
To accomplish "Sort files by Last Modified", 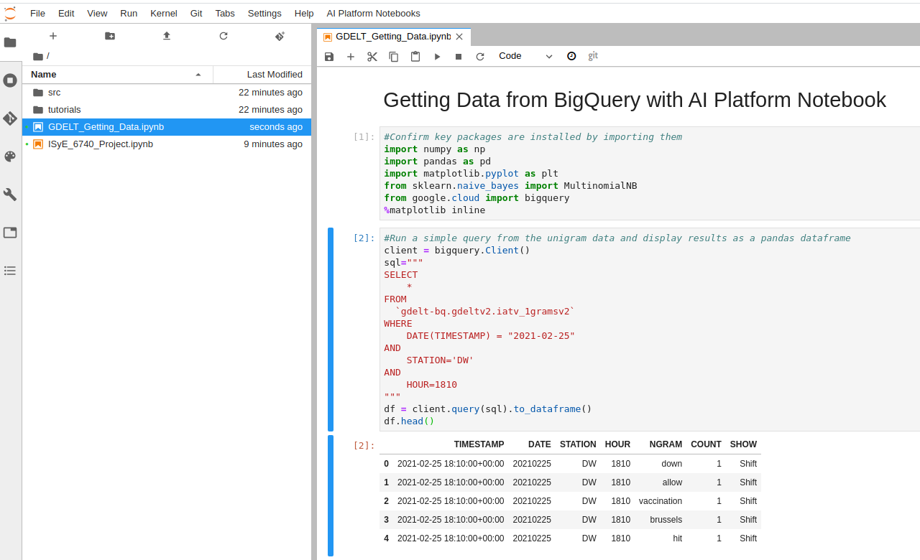I will tap(262, 75).
